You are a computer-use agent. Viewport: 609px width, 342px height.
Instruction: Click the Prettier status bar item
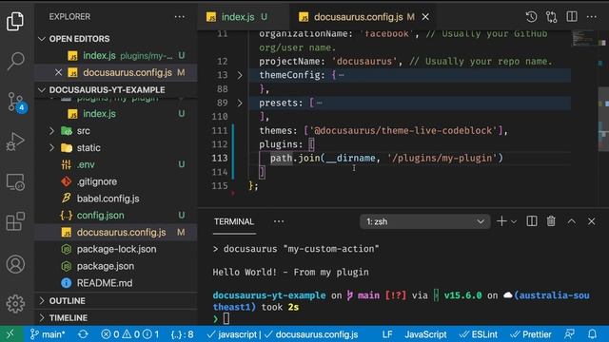coord(531,333)
